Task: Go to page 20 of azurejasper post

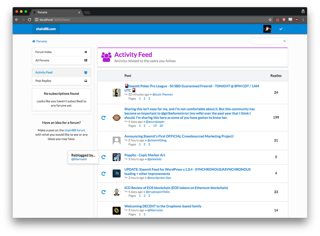Action: click(x=161, y=126)
